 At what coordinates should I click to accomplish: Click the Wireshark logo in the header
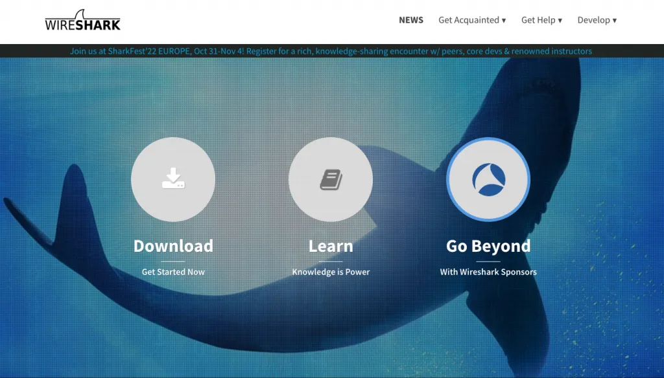(x=82, y=20)
